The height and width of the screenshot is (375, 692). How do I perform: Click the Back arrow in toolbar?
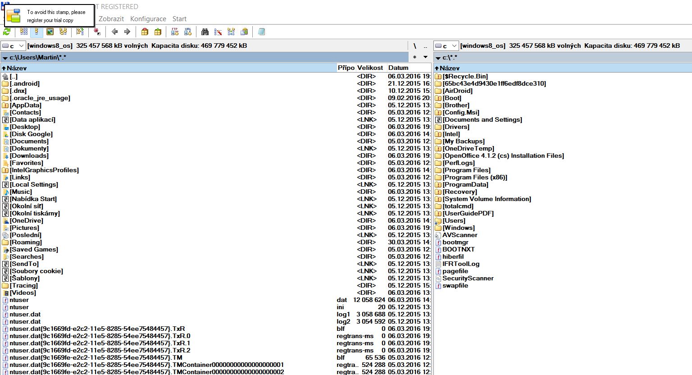tap(114, 32)
